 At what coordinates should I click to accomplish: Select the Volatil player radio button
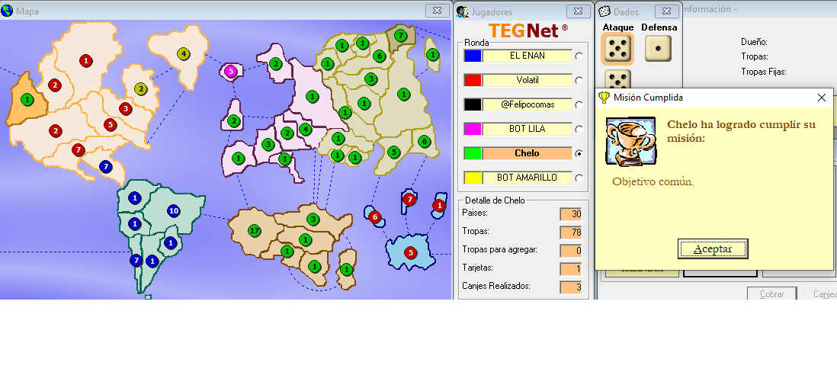point(579,80)
